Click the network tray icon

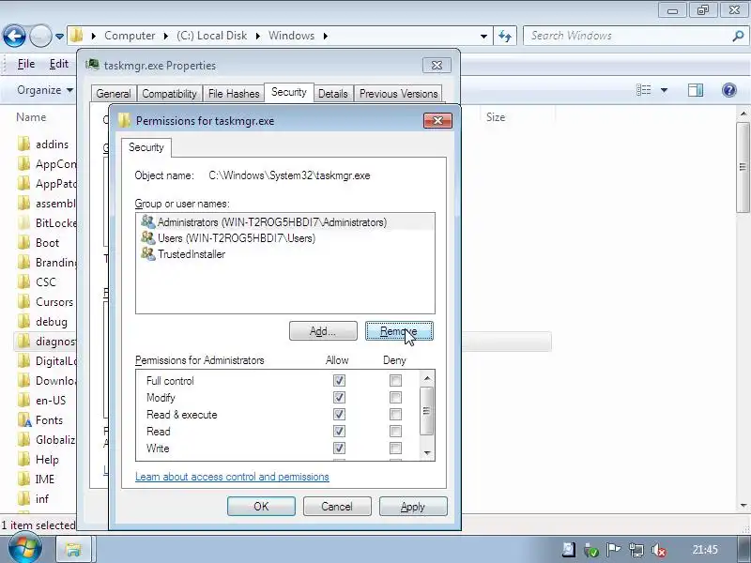[x=636, y=550]
